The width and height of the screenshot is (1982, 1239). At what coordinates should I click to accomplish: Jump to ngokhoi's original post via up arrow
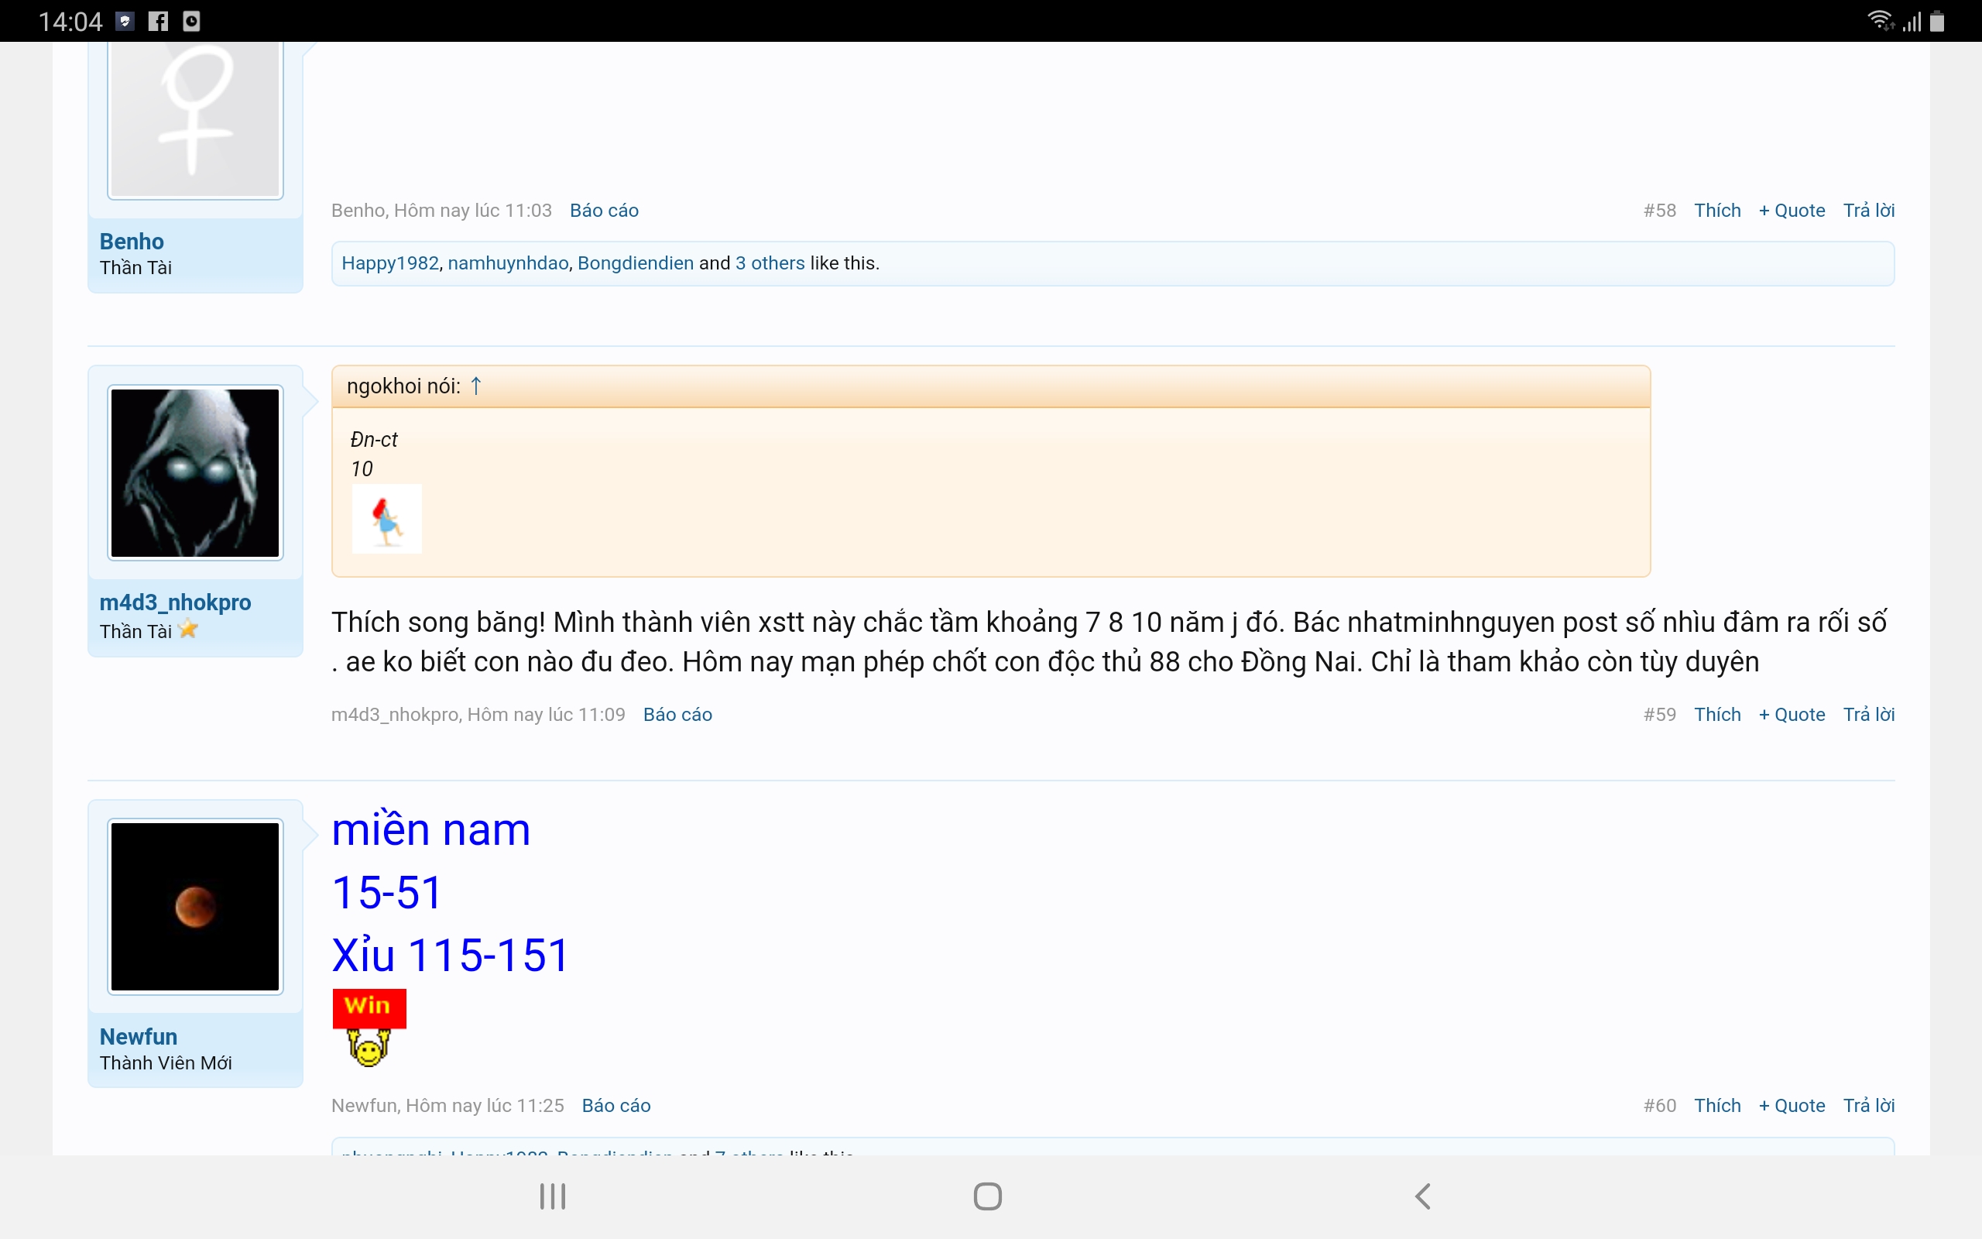(476, 386)
